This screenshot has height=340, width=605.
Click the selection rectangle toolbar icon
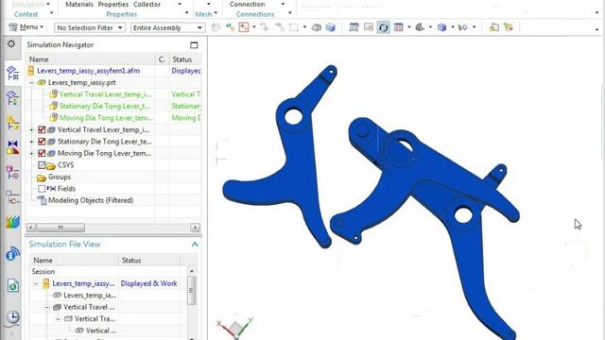coord(294,27)
